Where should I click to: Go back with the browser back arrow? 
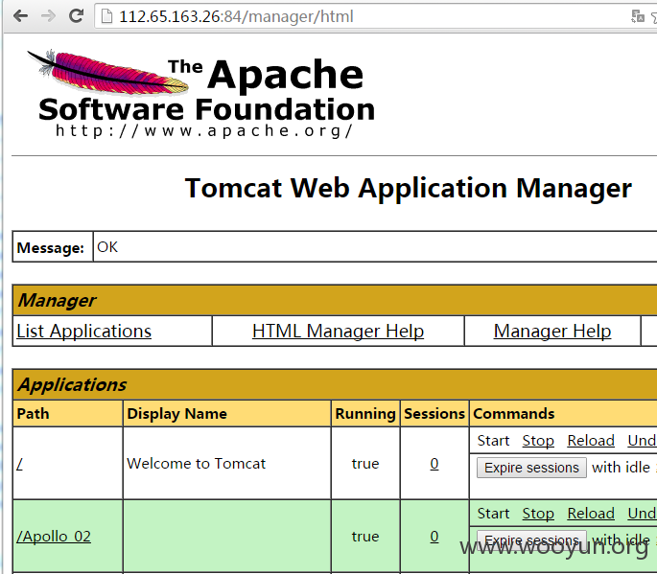tap(20, 16)
